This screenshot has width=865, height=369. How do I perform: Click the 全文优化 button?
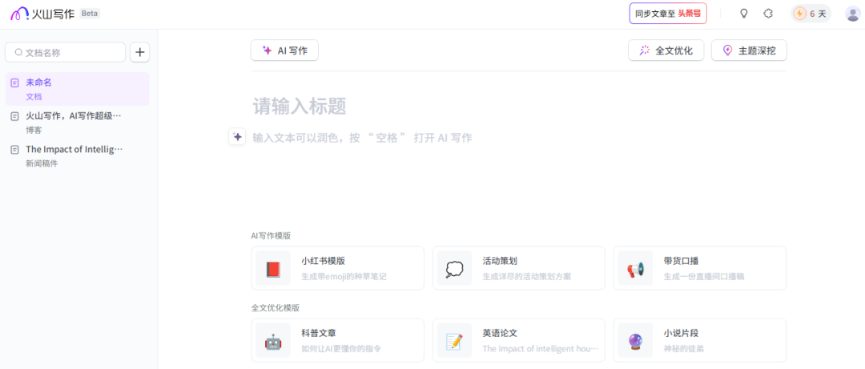pyautogui.click(x=666, y=50)
